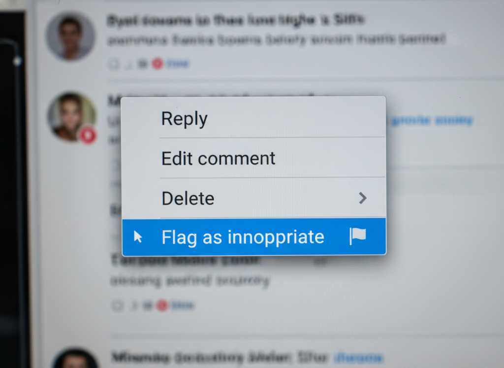The image size is (504, 368).
Task: Click the circular reaction icon beside the lower comment's reply arrow
Action: click(119, 305)
